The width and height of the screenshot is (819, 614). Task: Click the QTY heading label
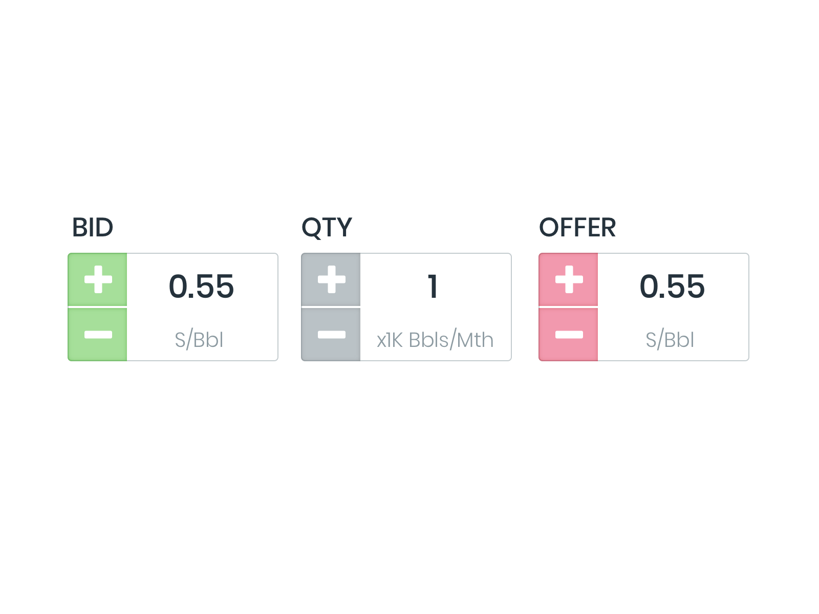coord(327,228)
